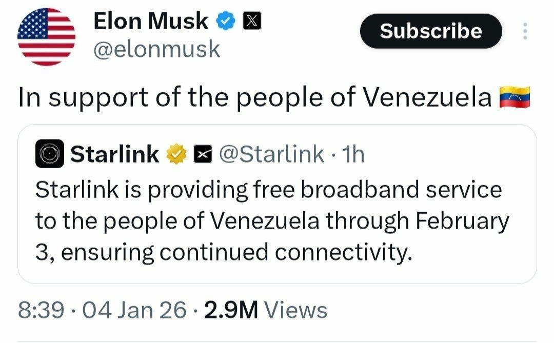554x343 pixels.
Task: Go to the @elonmusk handle
Action: (156, 50)
